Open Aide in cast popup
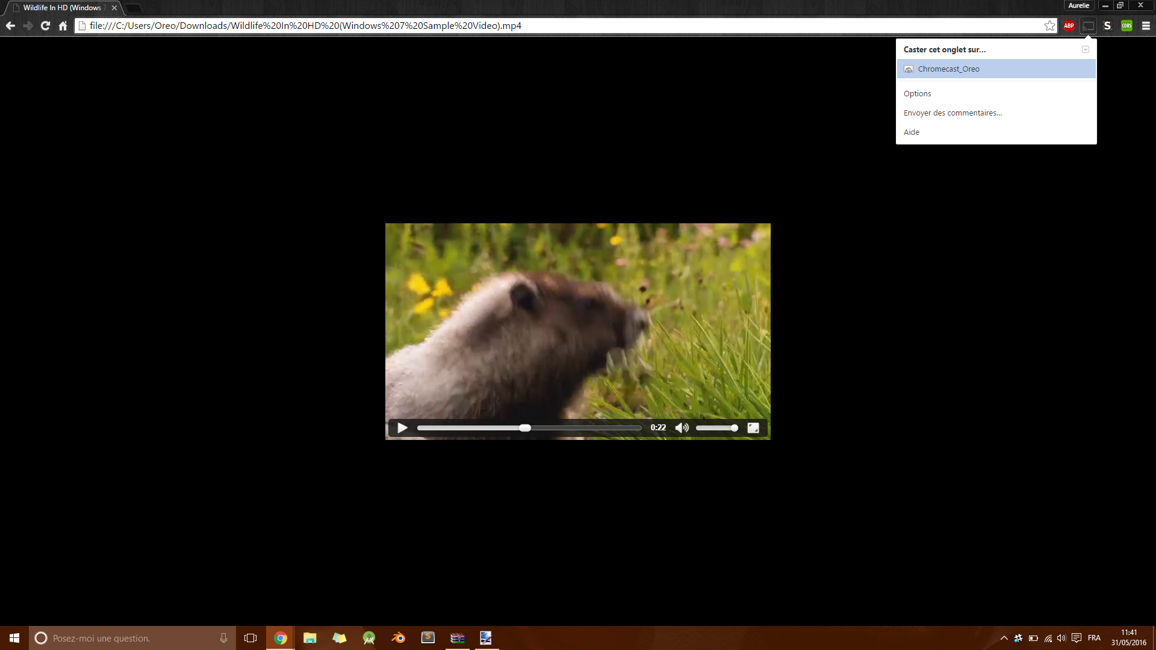 (x=911, y=132)
